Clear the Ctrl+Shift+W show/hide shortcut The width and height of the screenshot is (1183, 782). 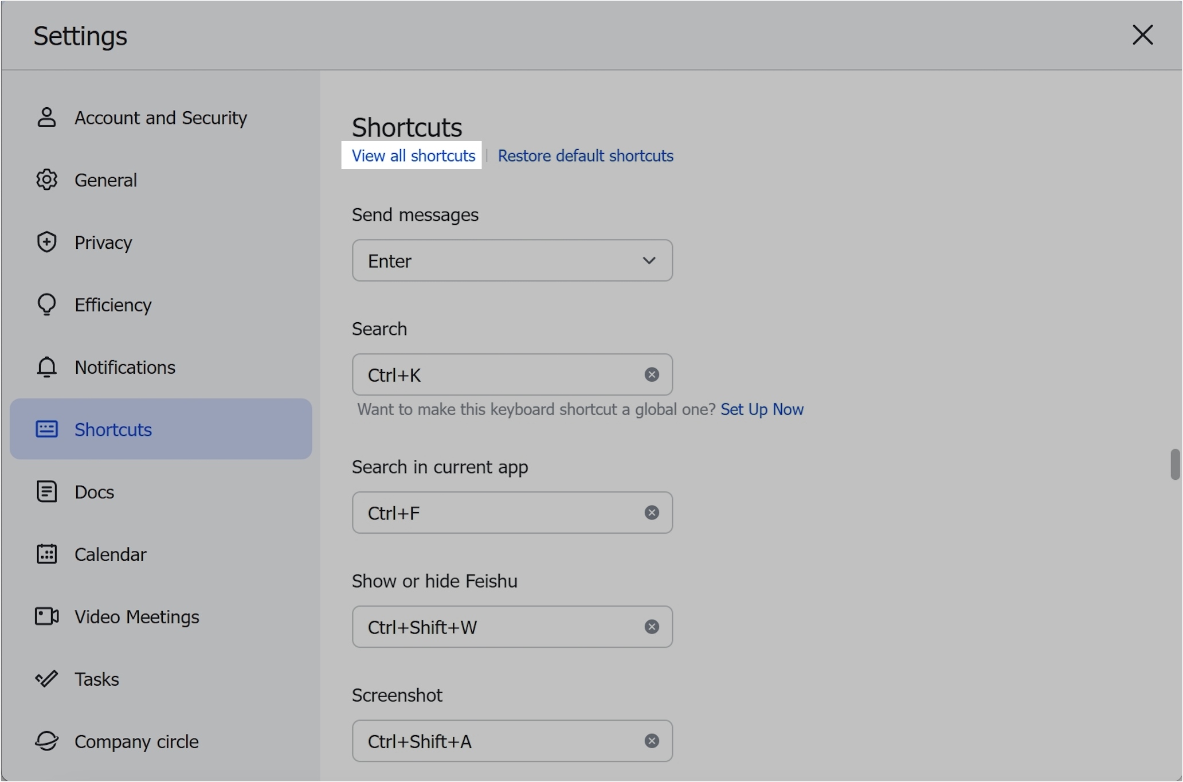click(651, 627)
